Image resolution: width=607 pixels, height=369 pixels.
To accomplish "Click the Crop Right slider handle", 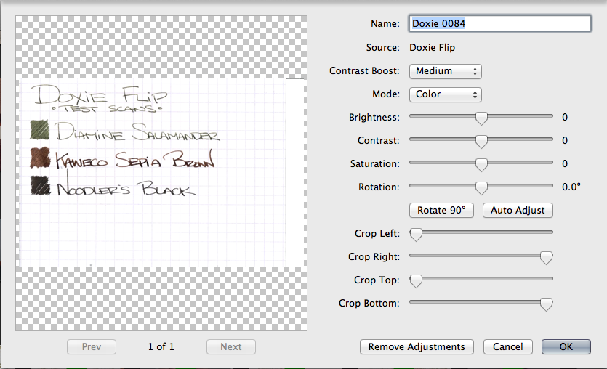I will [x=546, y=257].
